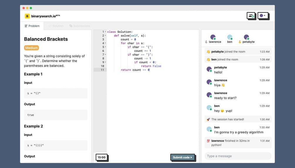Viewport: 295px width, 168px height.
Task: Collapse the class Solution fold arrow
Action: 105,32
